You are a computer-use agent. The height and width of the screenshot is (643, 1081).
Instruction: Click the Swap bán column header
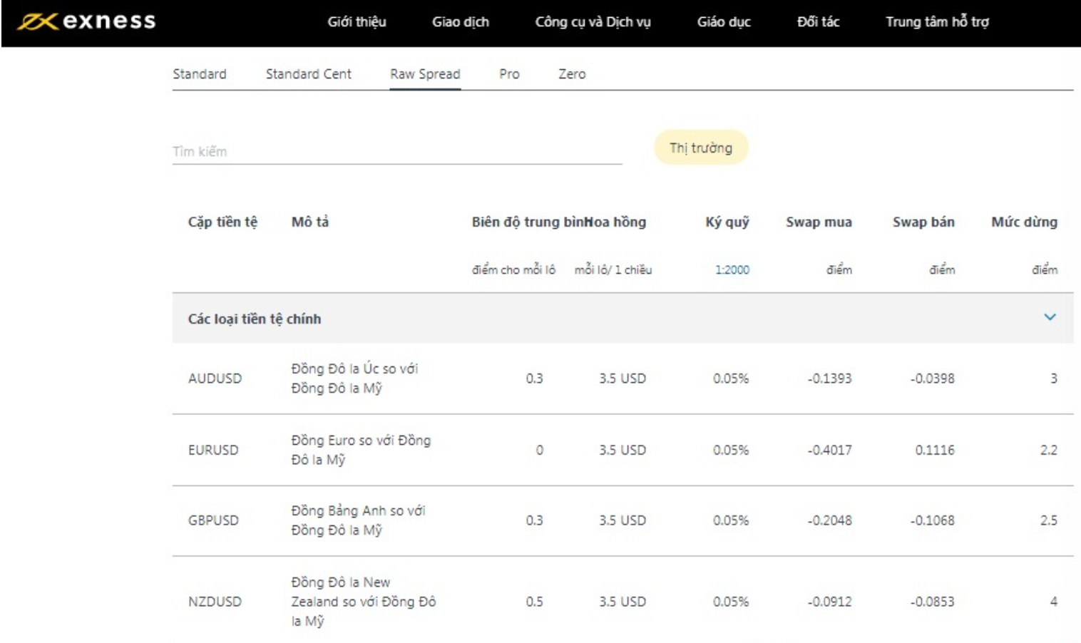click(923, 222)
